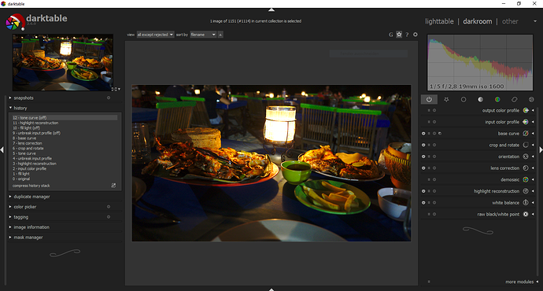This screenshot has height=291, width=543.
Task: Select history item '12 - tone curve (off)'
Action: (65, 118)
